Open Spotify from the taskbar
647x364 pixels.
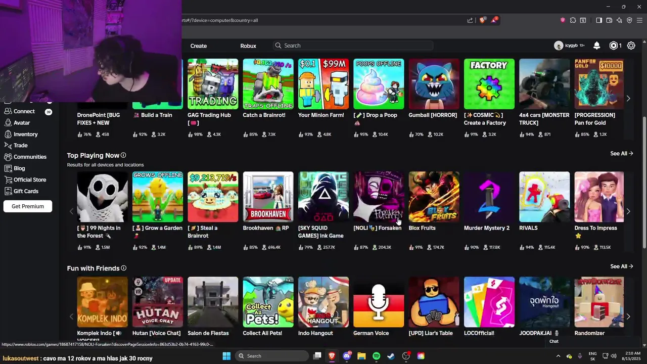(x=376, y=356)
